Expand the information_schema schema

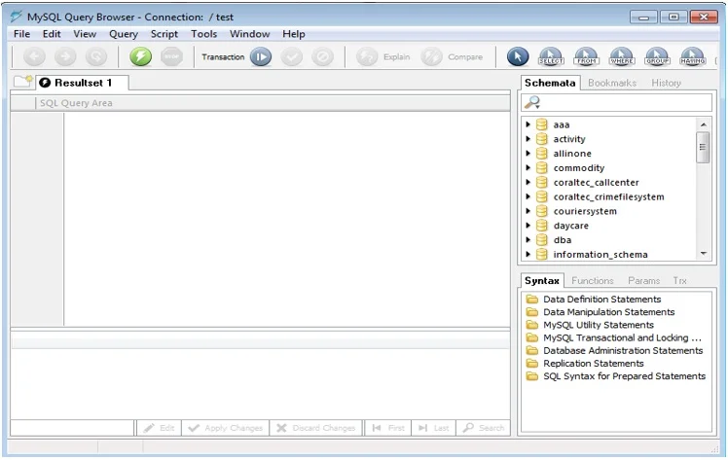tap(528, 254)
